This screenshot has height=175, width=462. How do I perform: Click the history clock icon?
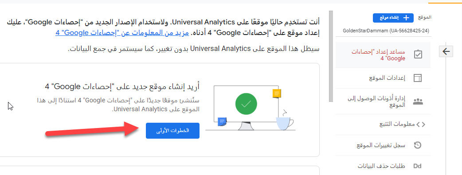coord(418,145)
